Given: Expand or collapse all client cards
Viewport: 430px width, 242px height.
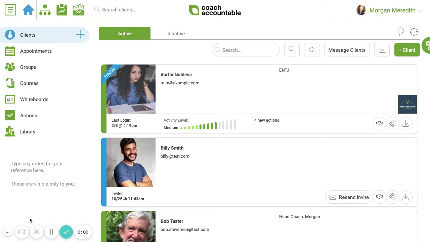Looking at the screenshot, I should pos(312,50).
